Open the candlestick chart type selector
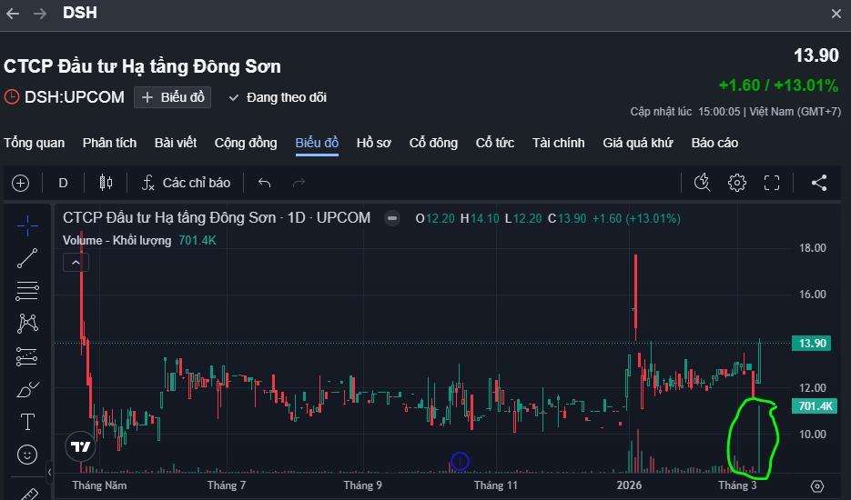The image size is (851, 500). (x=106, y=183)
